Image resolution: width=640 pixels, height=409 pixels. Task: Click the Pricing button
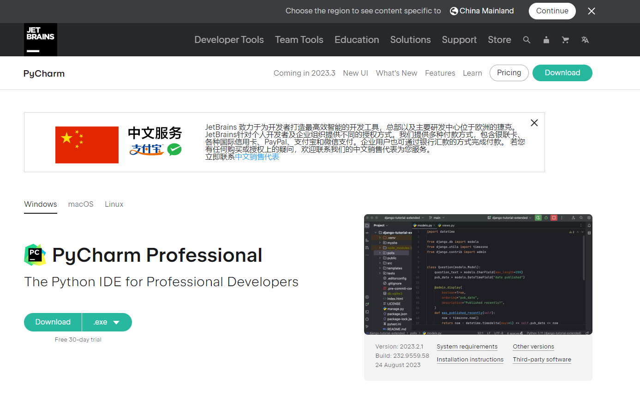point(509,73)
